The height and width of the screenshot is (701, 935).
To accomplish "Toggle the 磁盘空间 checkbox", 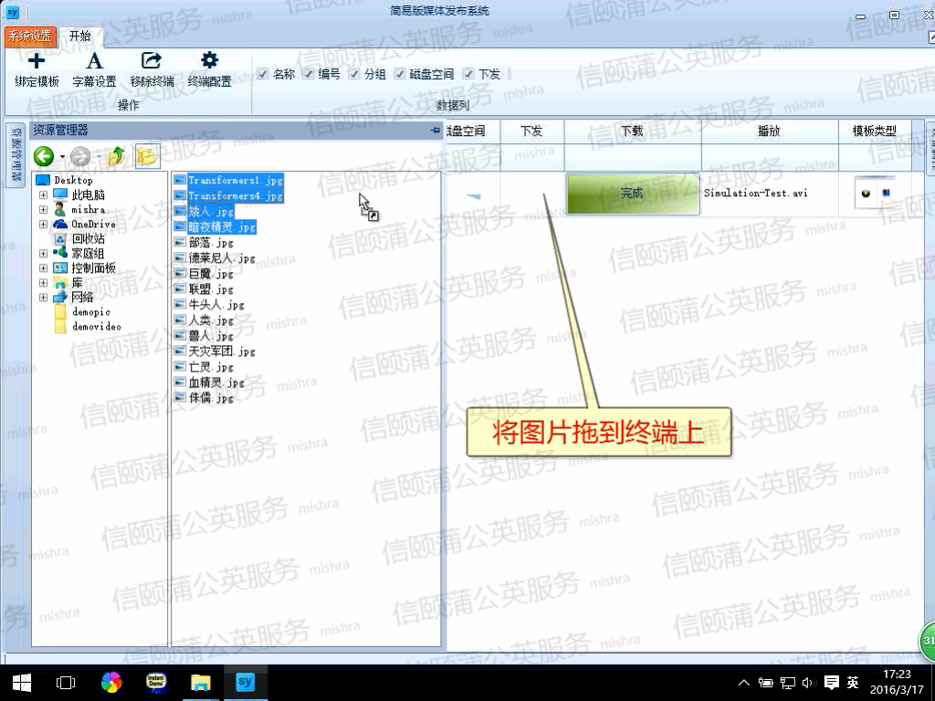I will coord(400,74).
